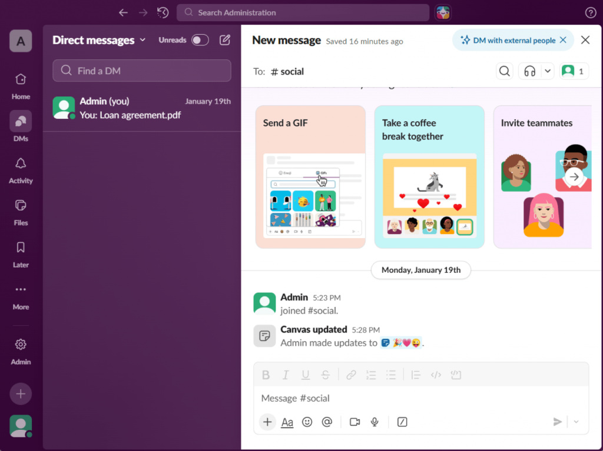Open schedule send dropdown arrow
Screen dimensions: 603x451
(x=576, y=422)
